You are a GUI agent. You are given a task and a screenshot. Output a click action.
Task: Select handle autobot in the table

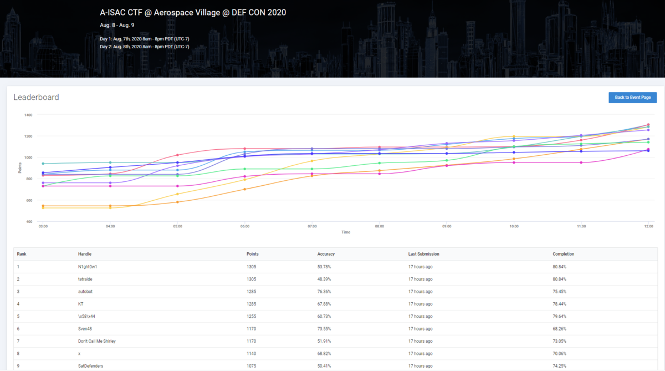tap(86, 291)
